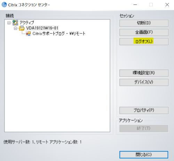Collapse the VDA19121W16-01 server node

(15, 28)
